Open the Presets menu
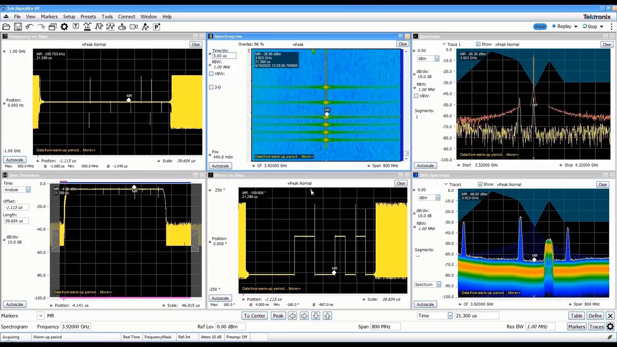The image size is (617, 347). point(88,16)
